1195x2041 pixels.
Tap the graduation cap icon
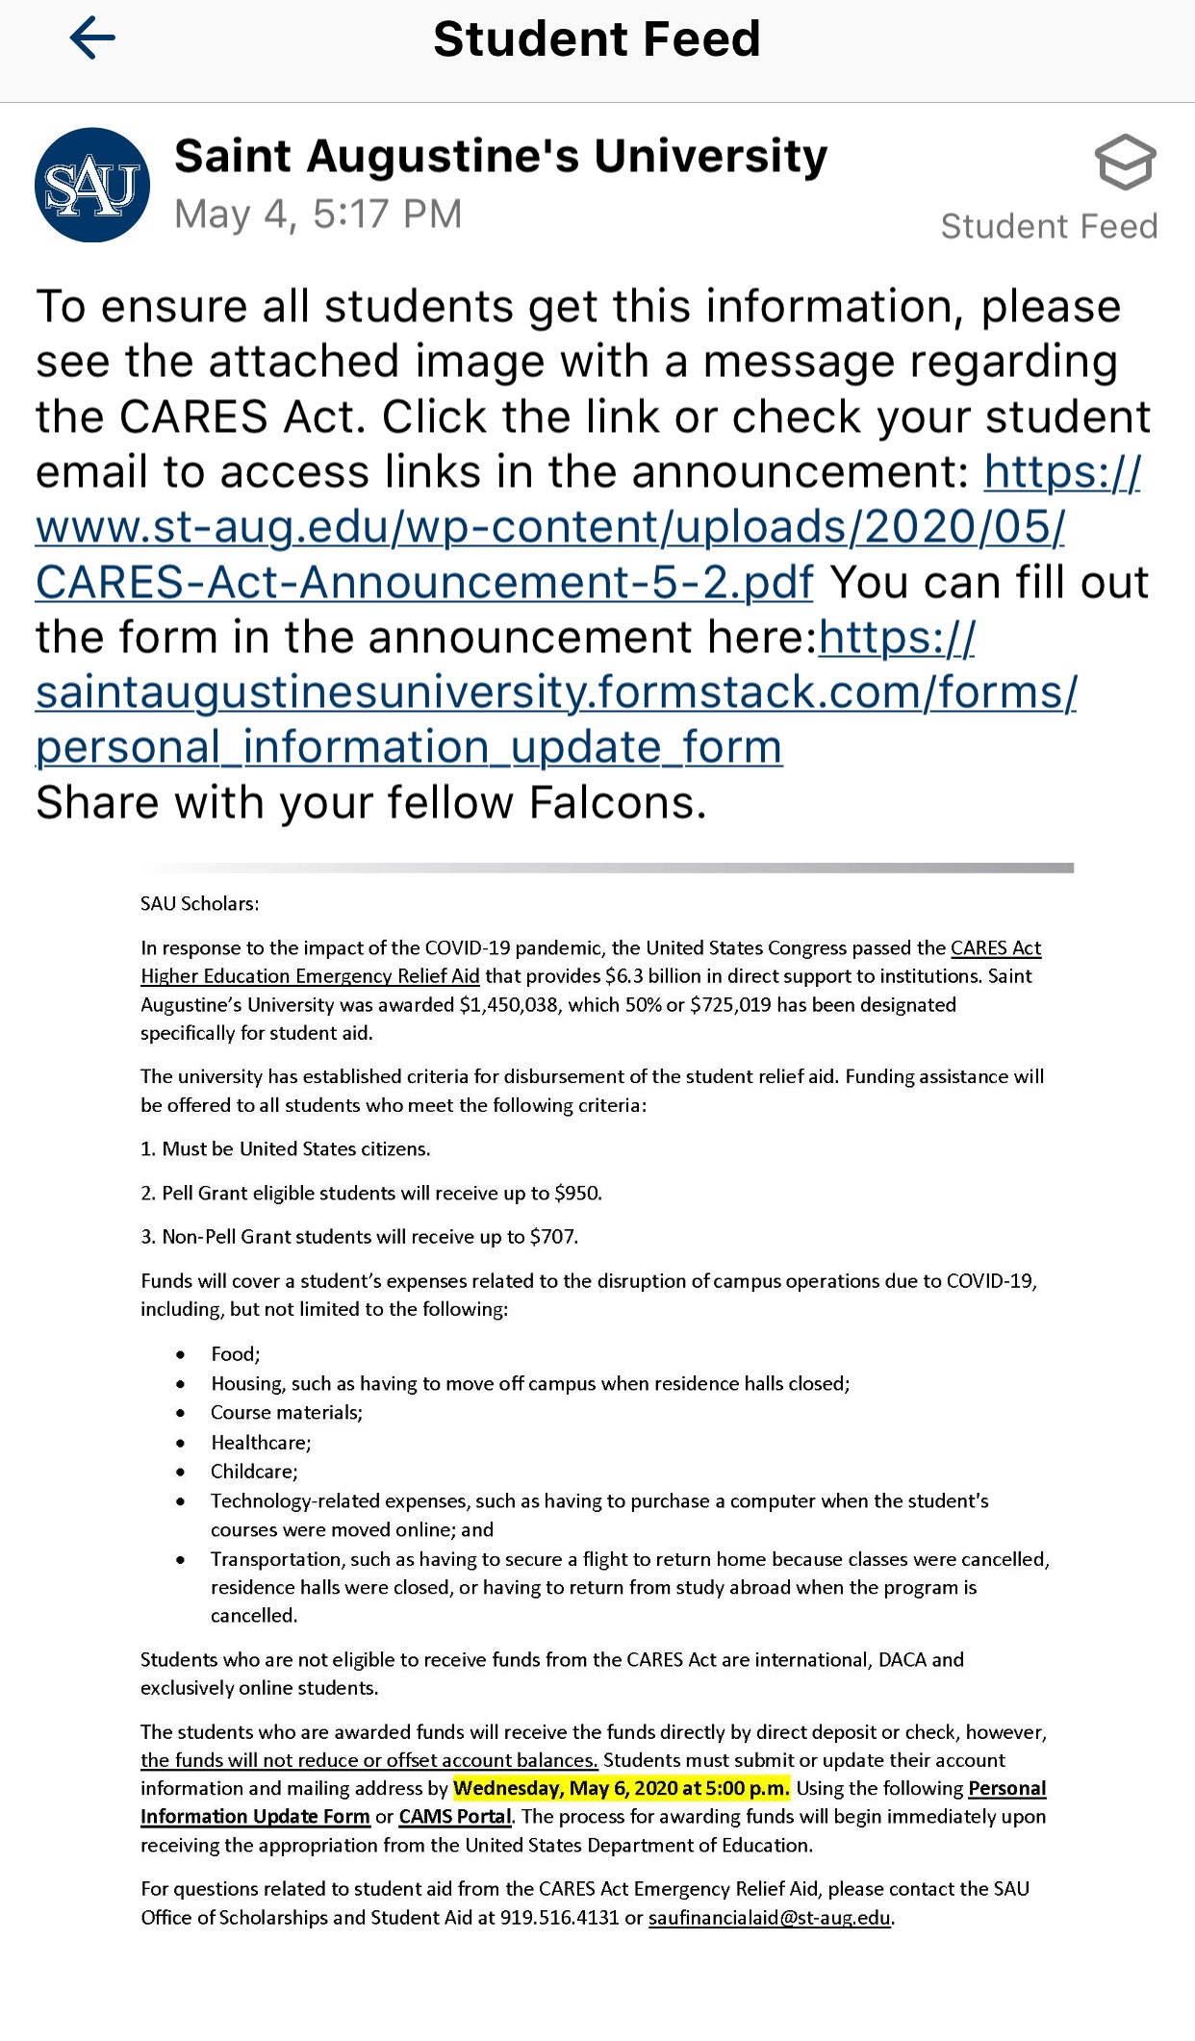pyautogui.click(x=1125, y=163)
